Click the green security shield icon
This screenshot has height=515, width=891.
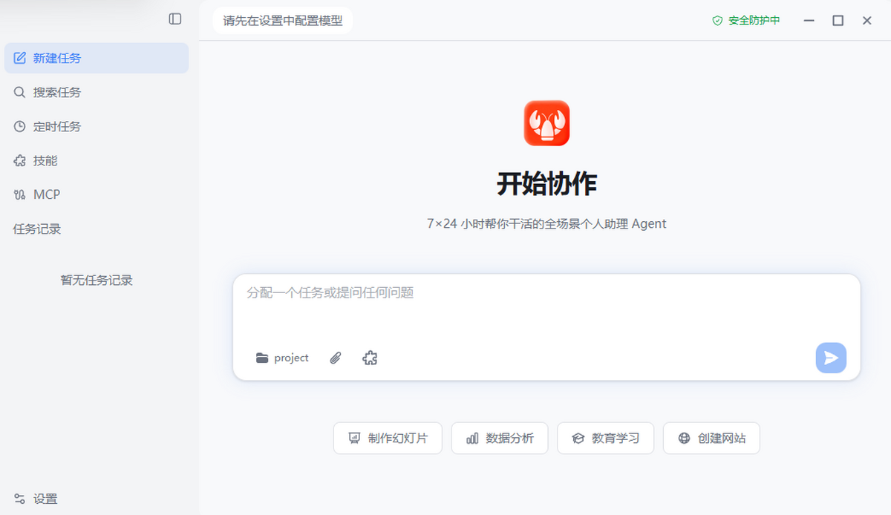[717, 21]
